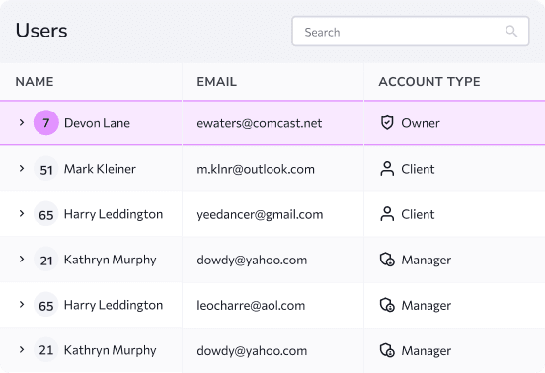Image resolution: width=545 pixels, height=373 pixels.
Task: Open the m.klnr@outlook.com email
Action: tap(256, 169)
